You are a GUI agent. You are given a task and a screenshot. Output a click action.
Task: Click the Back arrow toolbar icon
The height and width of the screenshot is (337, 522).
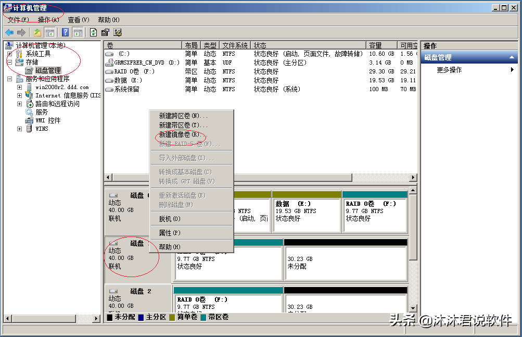click(9, 32)
